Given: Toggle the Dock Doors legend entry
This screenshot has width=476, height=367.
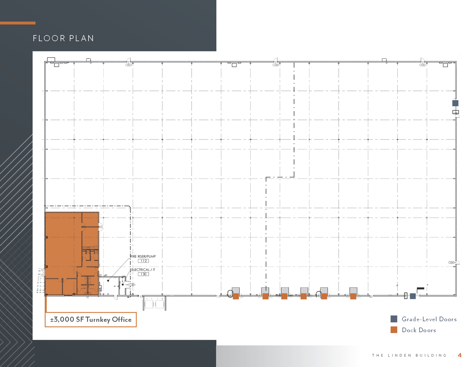Looking at the screenshot, I should 419,330.
